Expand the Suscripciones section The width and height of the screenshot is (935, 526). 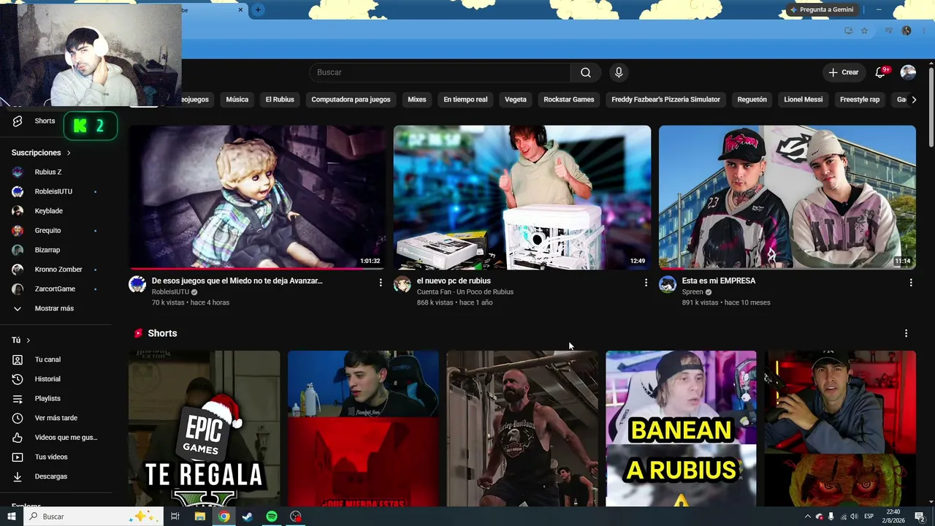[x=41, y=153]
